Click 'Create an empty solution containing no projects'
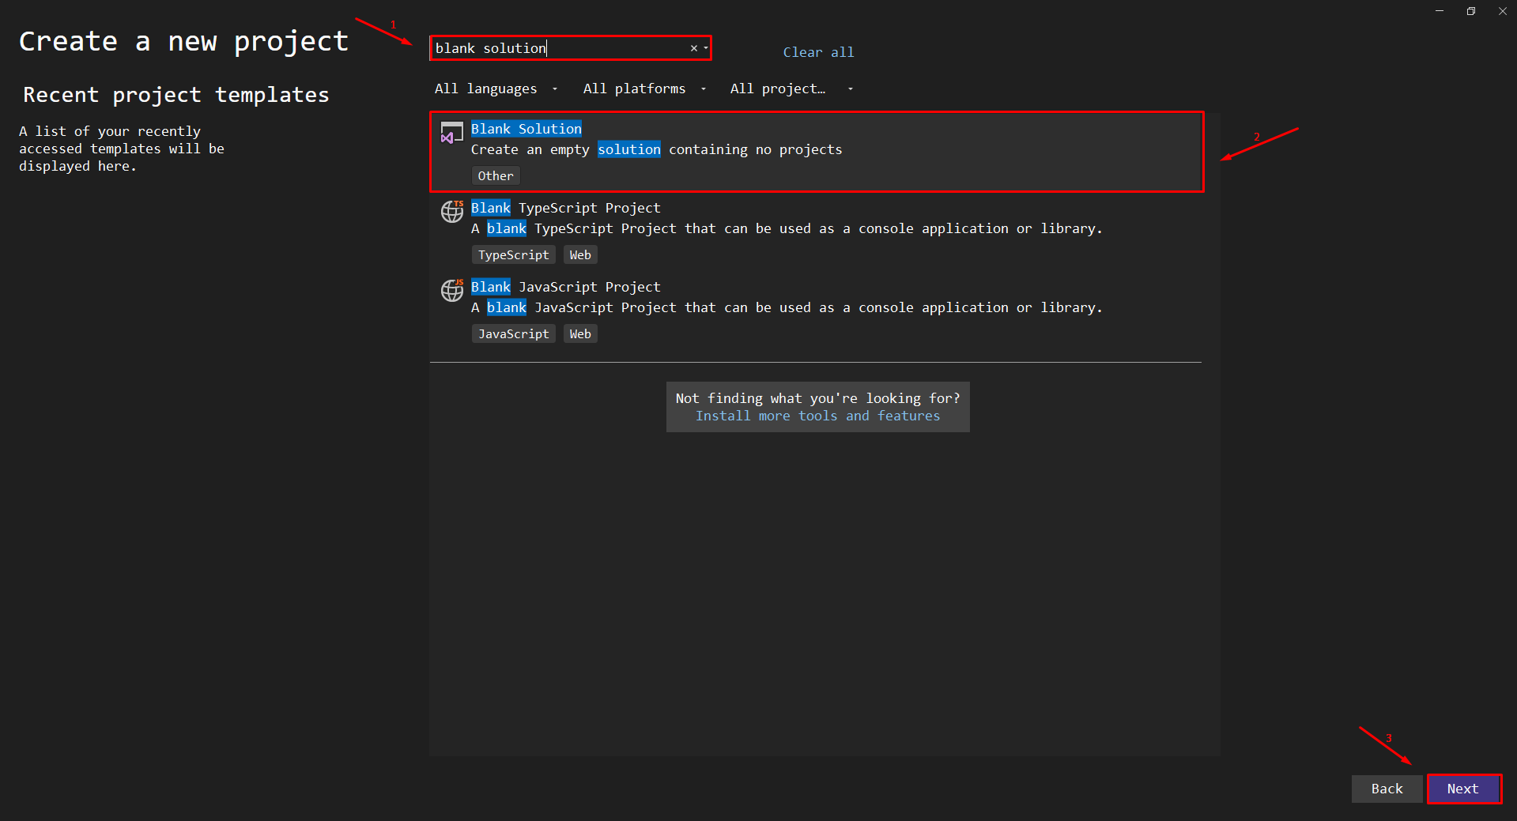Viewport: 1517px width, 821px height. point(656,149)
